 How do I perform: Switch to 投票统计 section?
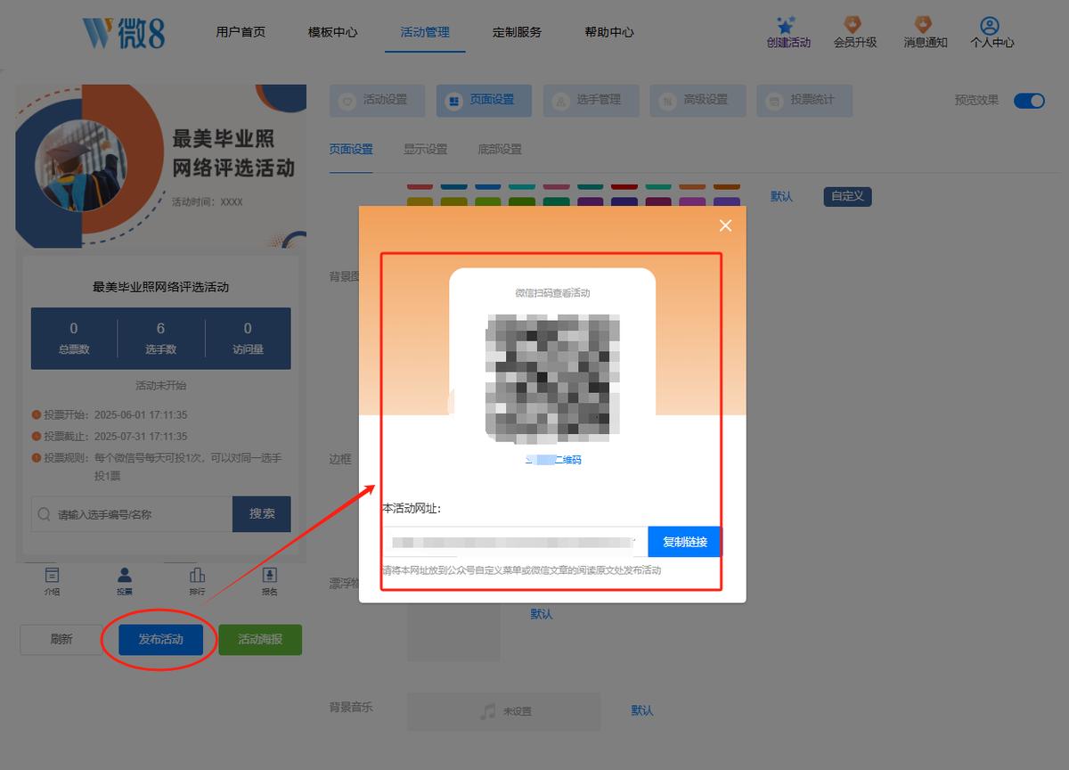(x=804, y=100)
